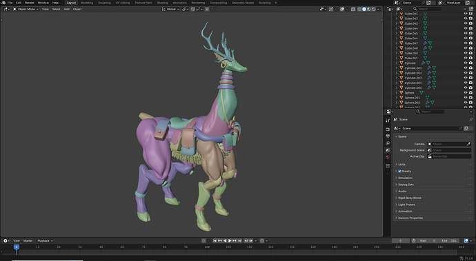Viewport: 476px width, 261px height.
Task: Open the Add menu in the viewport header
Action: coord(66,9)
